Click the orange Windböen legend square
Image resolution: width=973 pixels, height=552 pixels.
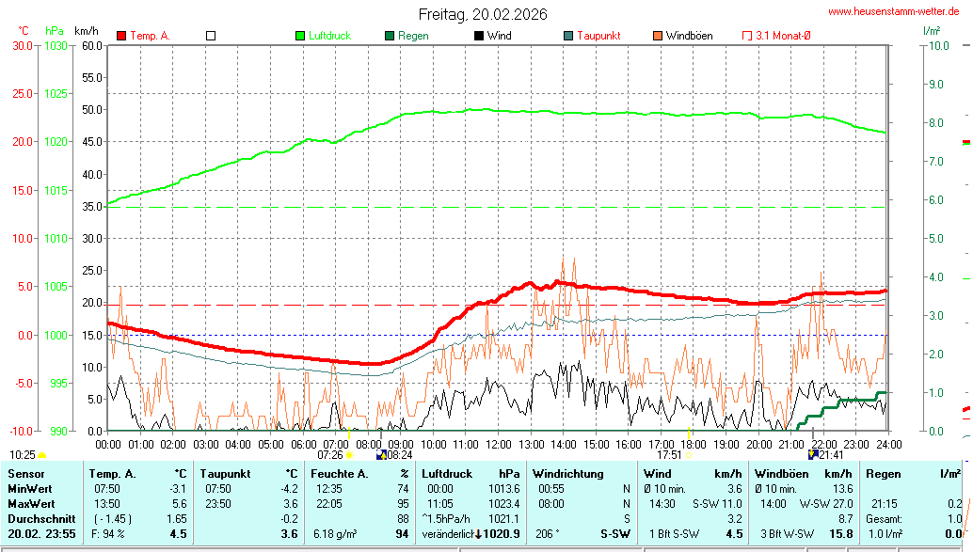(658, 36)
